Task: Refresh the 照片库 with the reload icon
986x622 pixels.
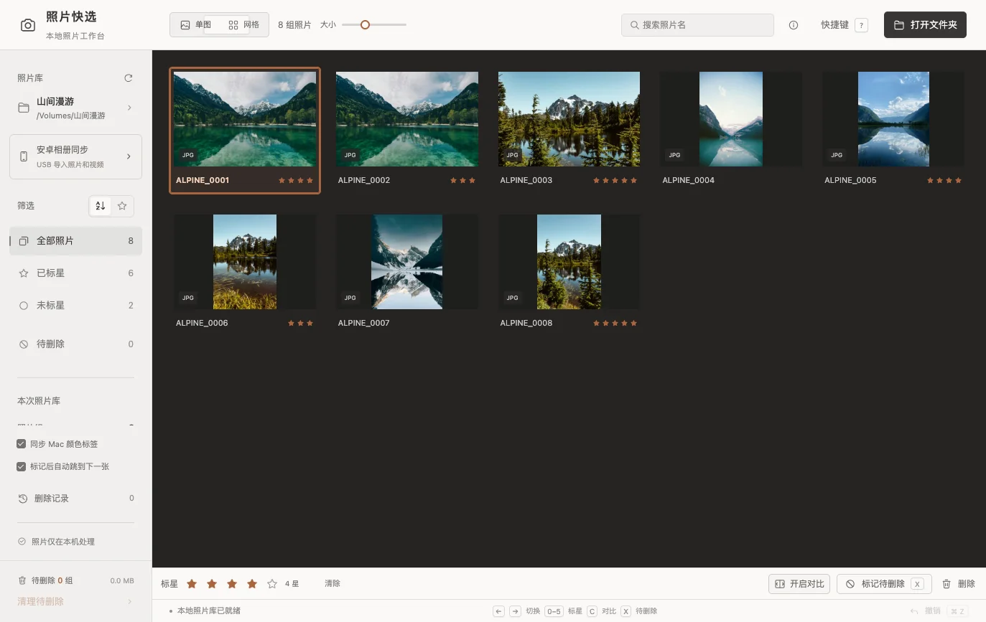Action: click(x=129, y=78)
